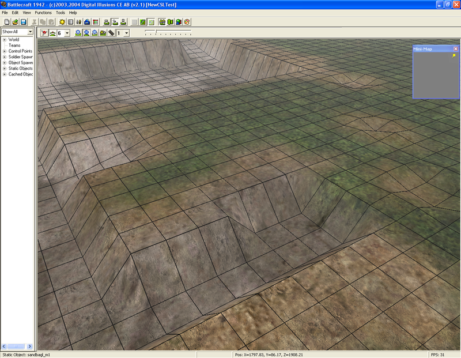Open the View menu

click(27, 13)
